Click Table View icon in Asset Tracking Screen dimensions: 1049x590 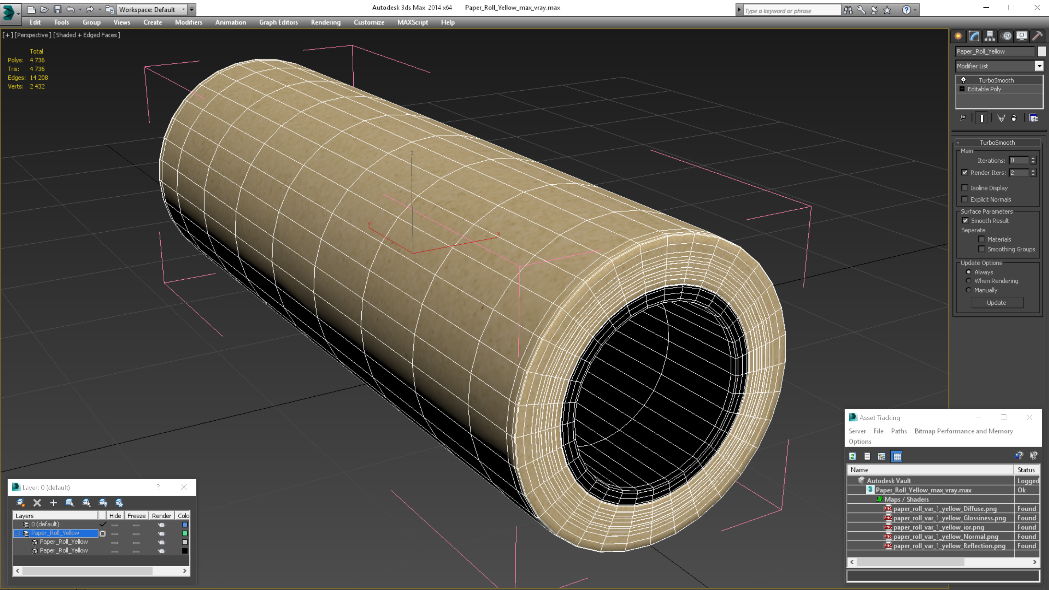(897, 456)
